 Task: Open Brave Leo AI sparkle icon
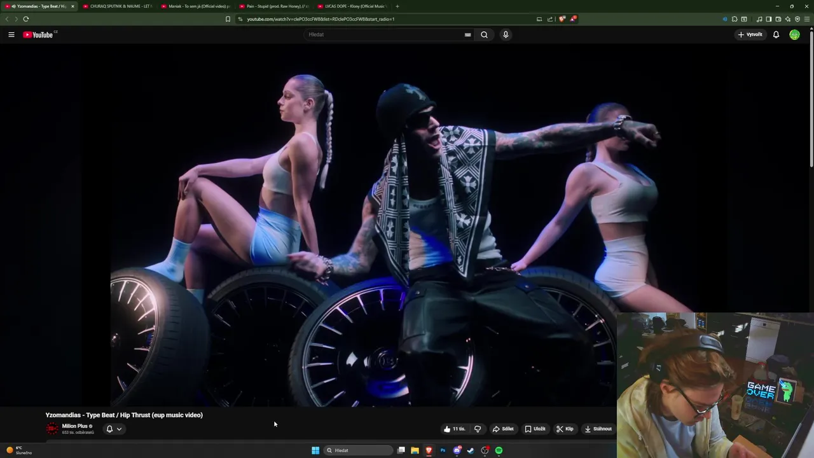788,19
